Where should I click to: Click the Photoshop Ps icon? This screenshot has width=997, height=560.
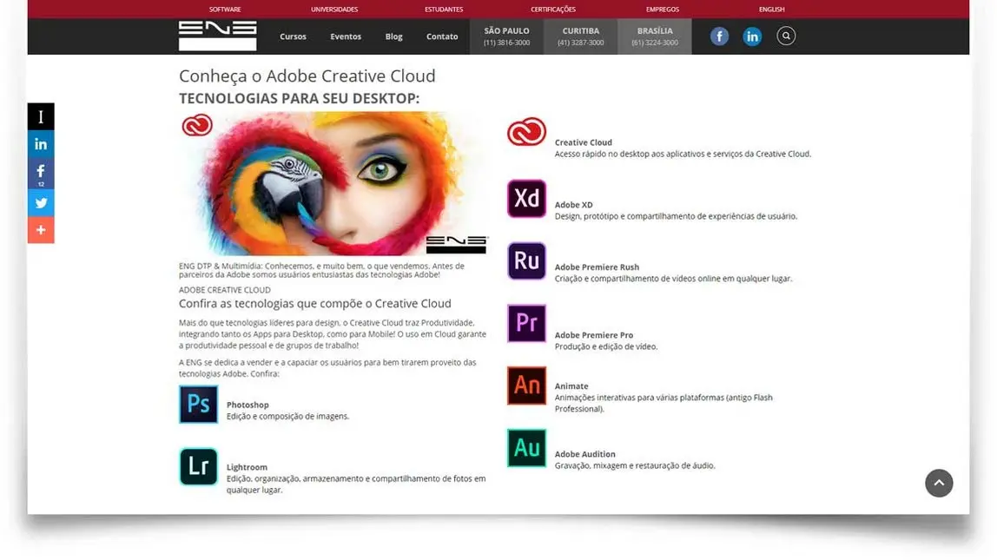198,405
